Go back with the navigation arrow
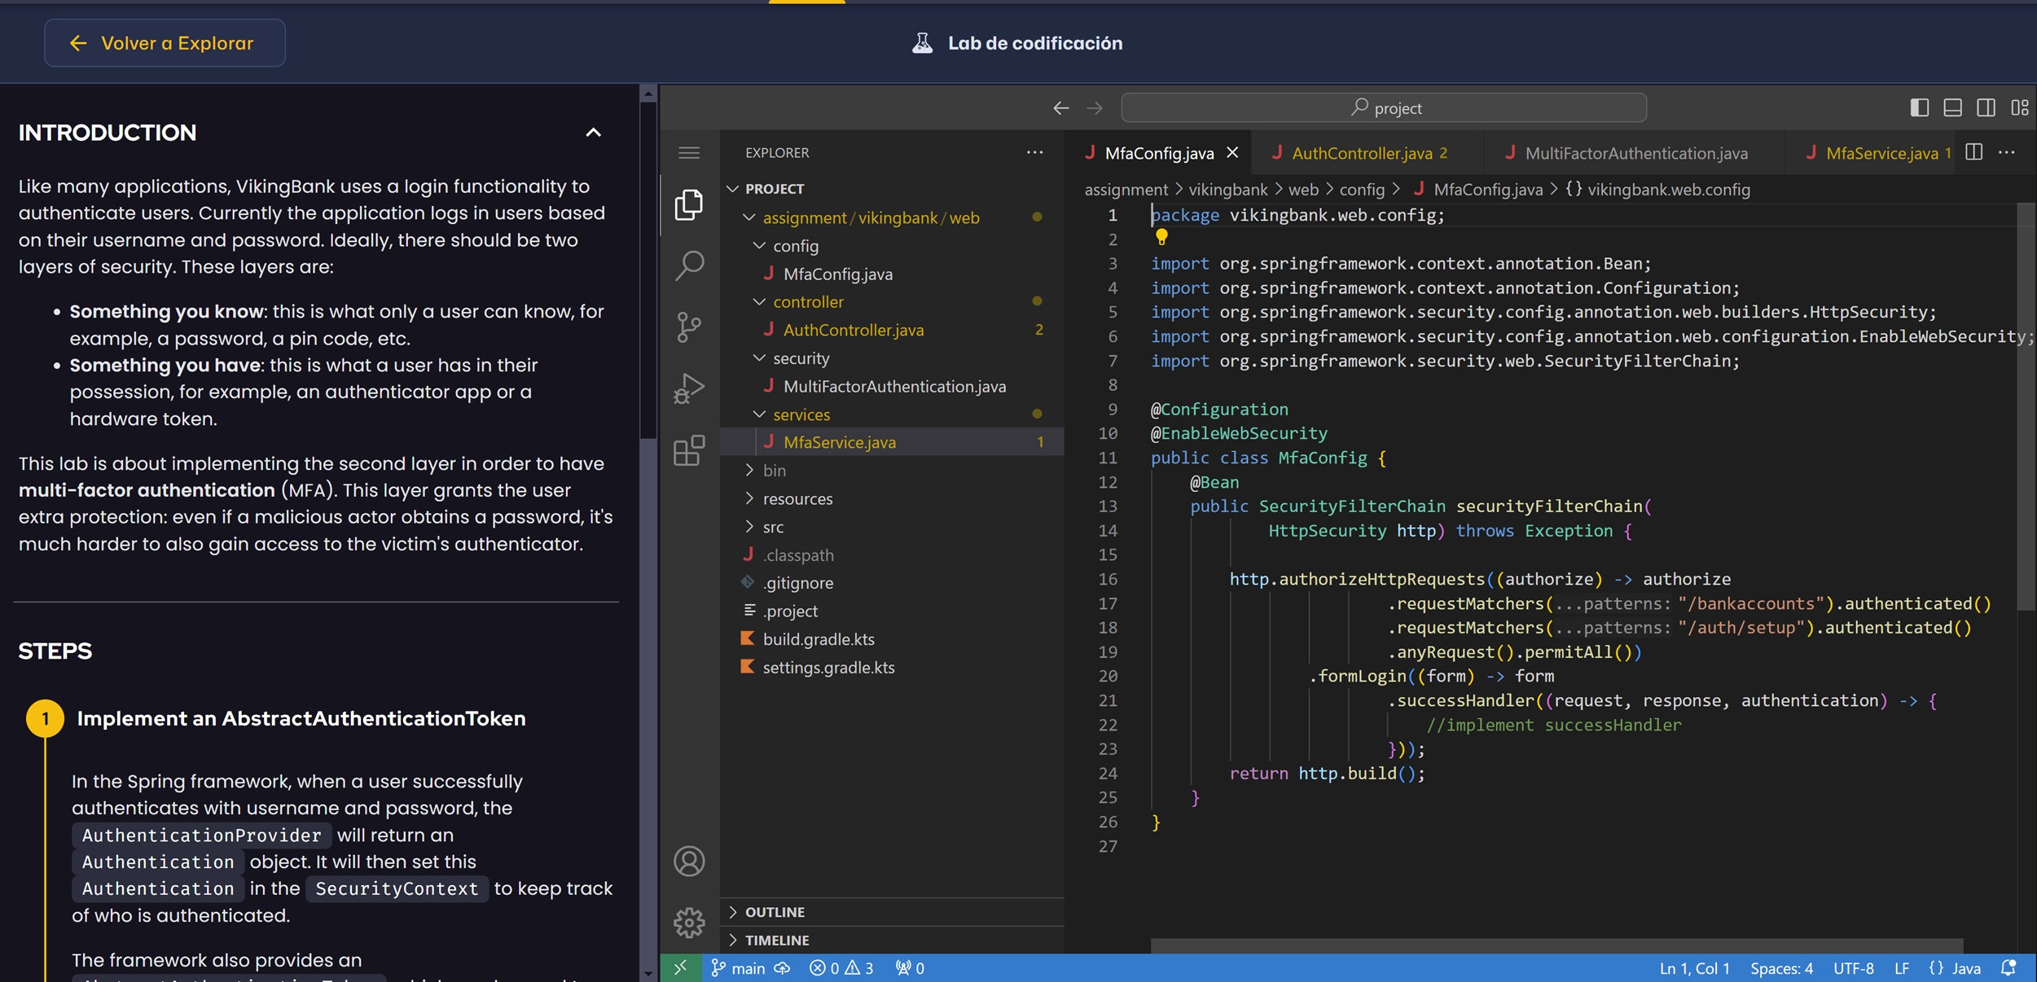2037x982 pixels. pyautogui.click(x=1060, y=107)
